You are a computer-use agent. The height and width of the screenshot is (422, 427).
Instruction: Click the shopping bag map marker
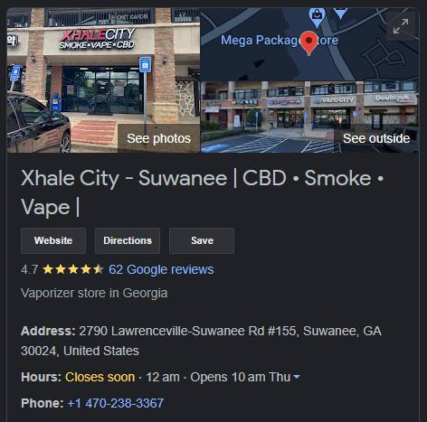(x=317, y=15)
